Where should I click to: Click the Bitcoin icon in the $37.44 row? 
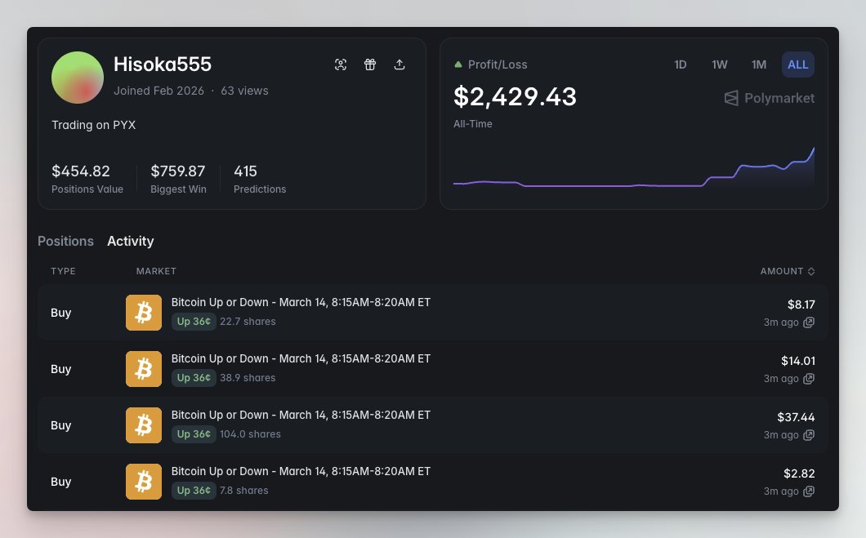(144, 425)
